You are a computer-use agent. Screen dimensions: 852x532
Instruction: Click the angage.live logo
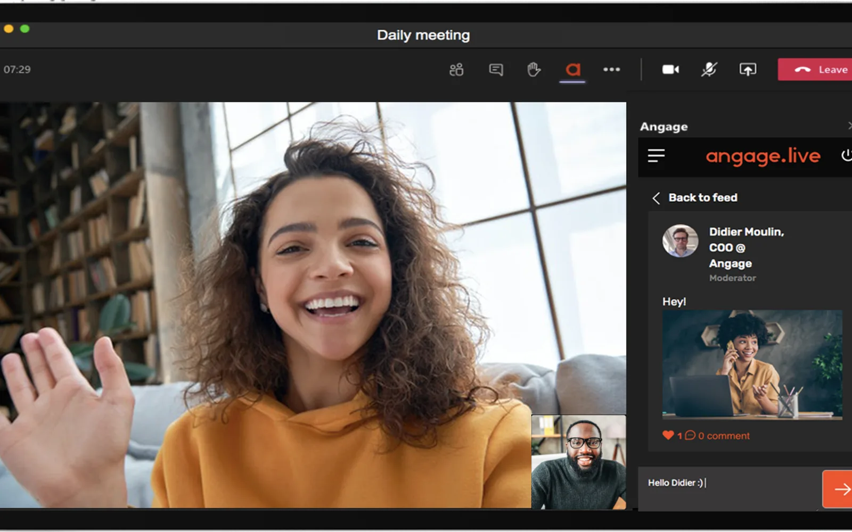(763, 156)
